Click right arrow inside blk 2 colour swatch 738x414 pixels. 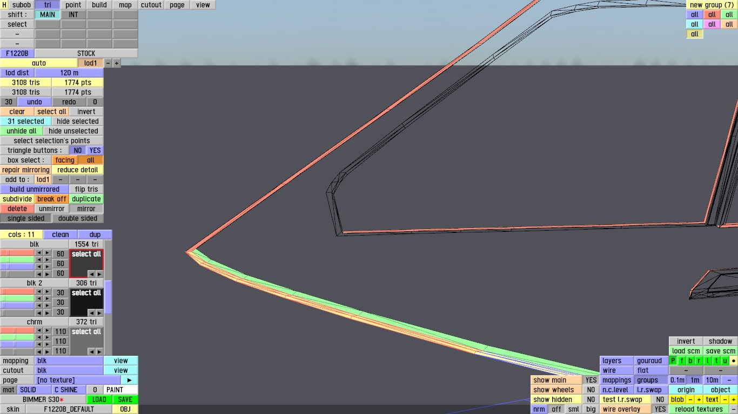pos(99,313)
